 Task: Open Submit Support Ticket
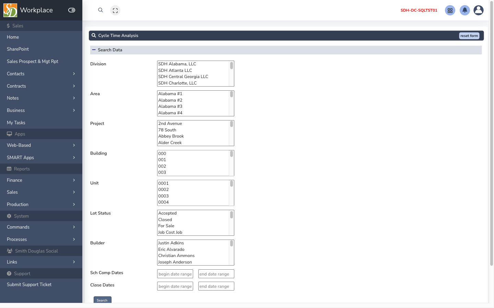click(41, 284)
